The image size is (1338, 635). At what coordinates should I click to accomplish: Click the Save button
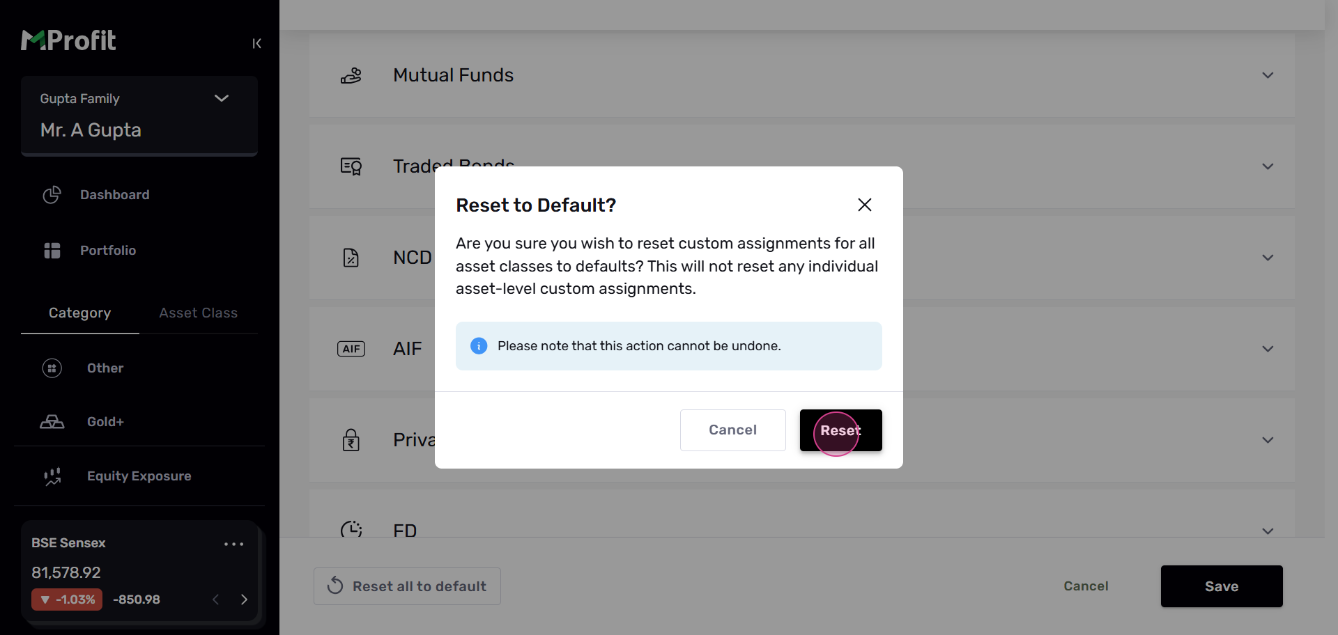1221,586
